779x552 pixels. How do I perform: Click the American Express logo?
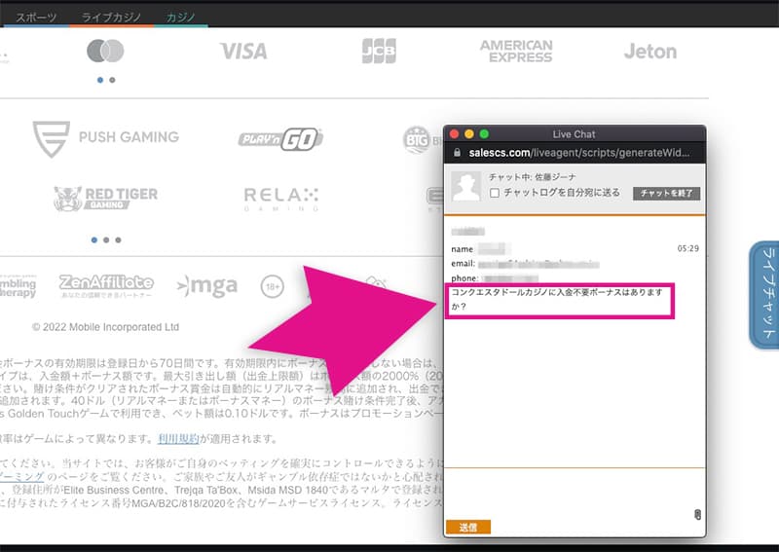[516, 52]
